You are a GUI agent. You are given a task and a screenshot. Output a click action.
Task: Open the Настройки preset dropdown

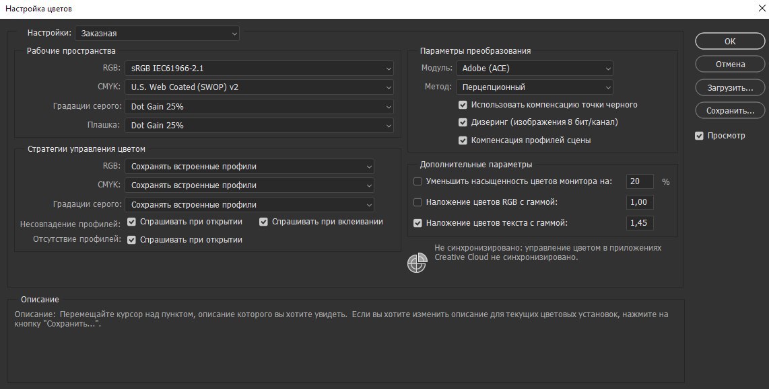coord(157,32)
